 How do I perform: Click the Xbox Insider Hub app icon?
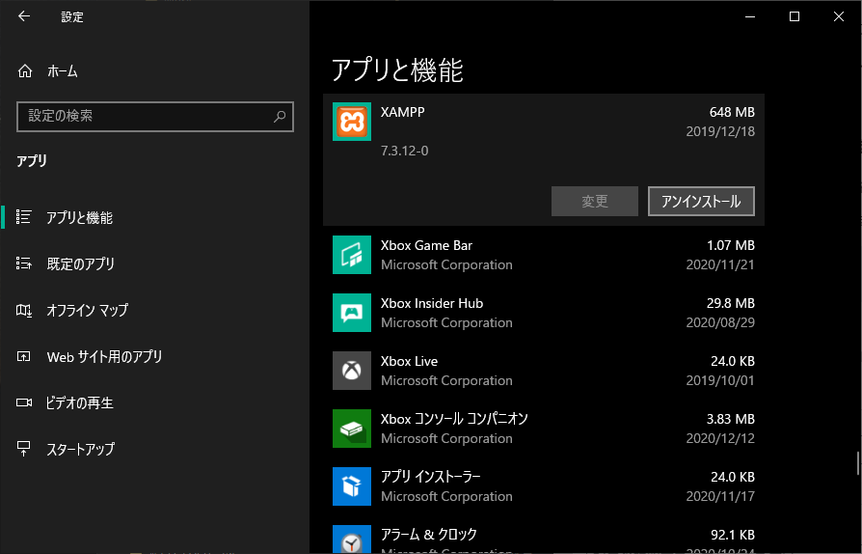352,313
